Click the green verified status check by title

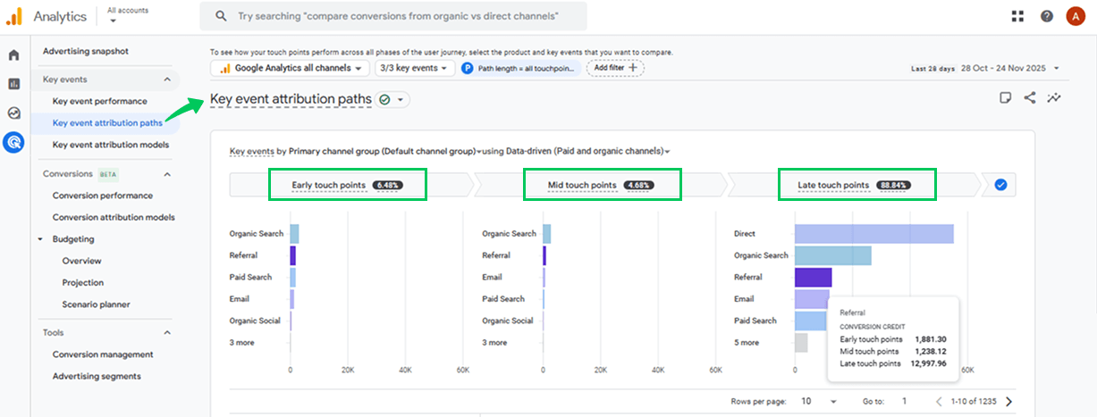click(384, 100)
